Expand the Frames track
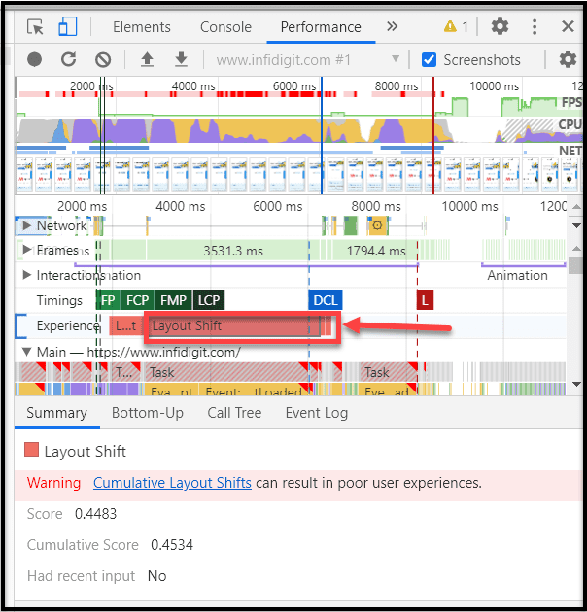This screenshot has width=587, height=612. [x=26, y=250]
